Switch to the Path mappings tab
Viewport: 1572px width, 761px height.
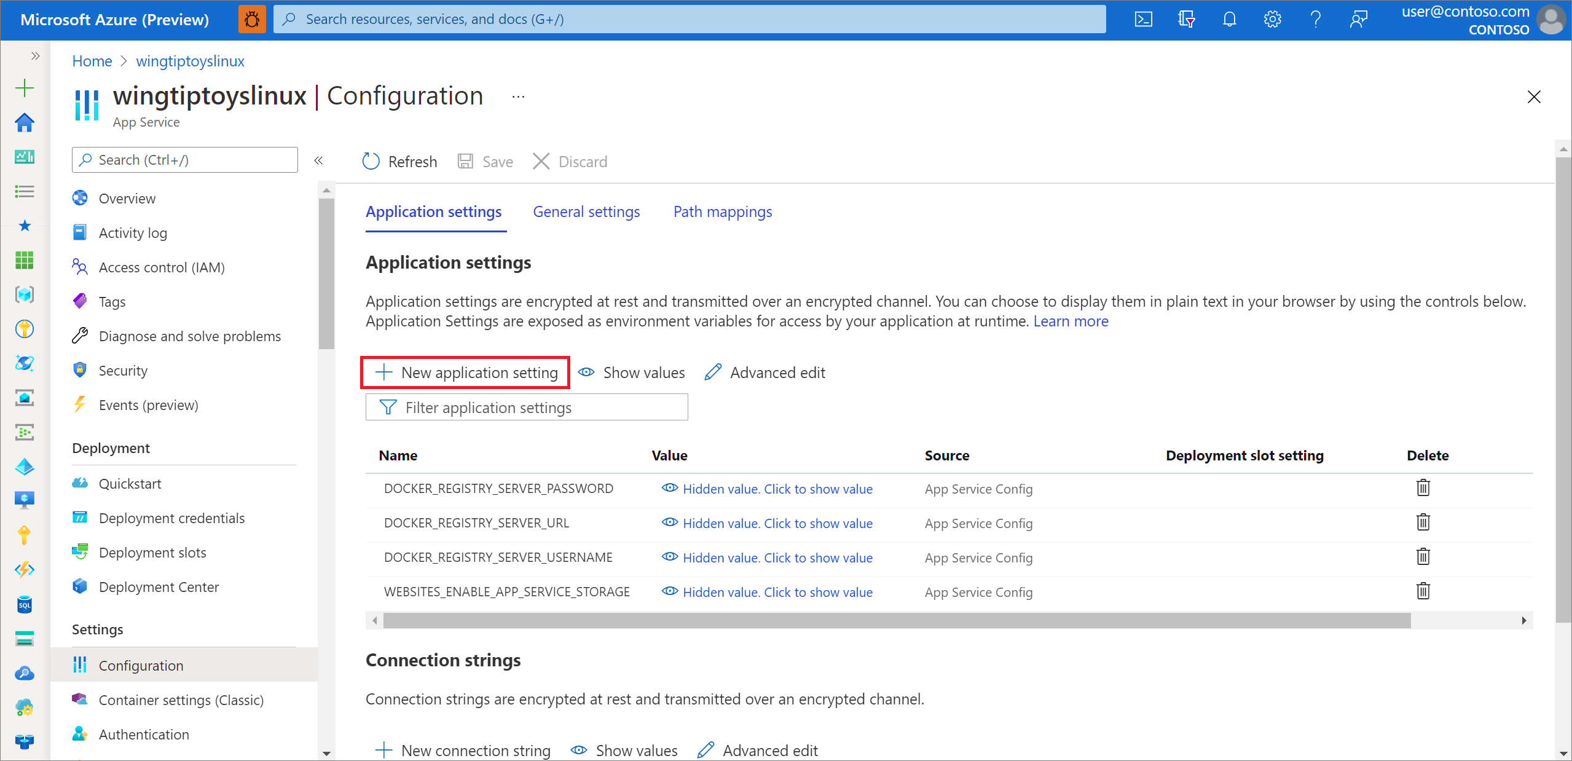click(x=721, y=211)
